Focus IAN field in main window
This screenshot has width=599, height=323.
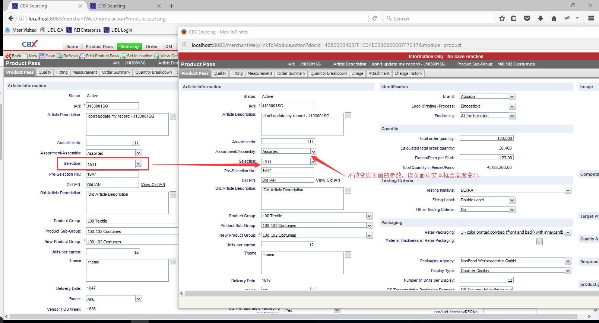point(112,106)
